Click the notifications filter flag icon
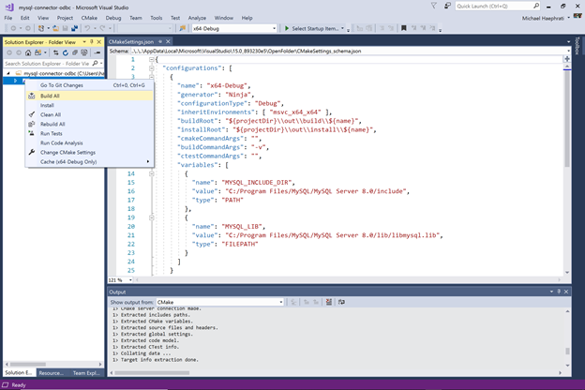Image resolution: width=585 pixels, height=390 pixels. pos(433,6)
